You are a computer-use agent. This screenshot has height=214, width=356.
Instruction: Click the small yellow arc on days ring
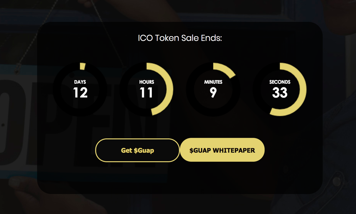pyautogui.click(x=82, y=66)
